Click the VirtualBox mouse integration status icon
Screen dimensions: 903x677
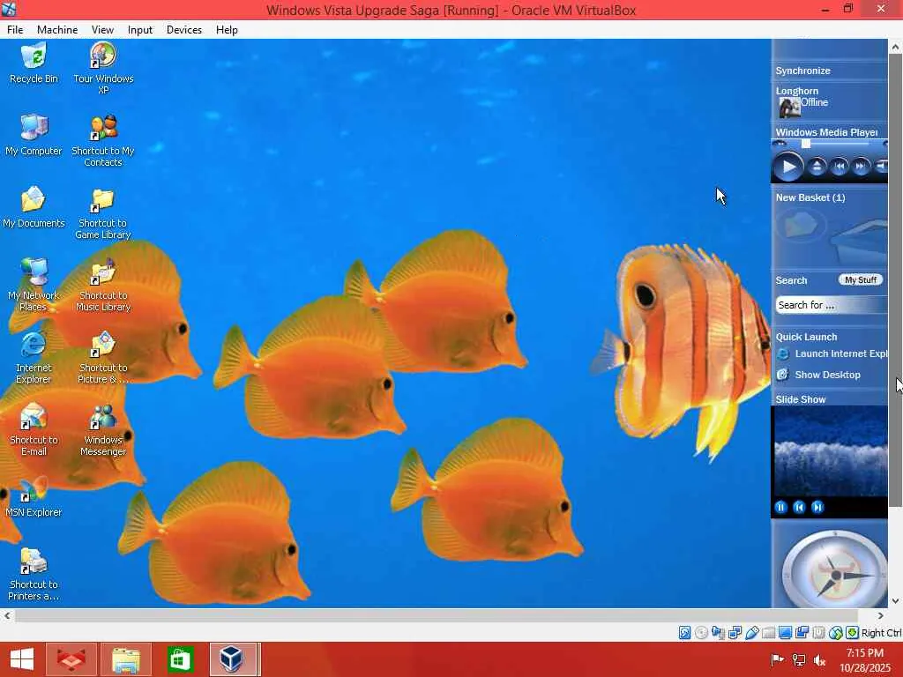pos(835,633)
